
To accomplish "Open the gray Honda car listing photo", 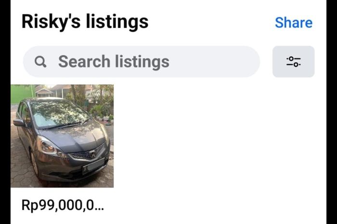I will click(62, 136).
